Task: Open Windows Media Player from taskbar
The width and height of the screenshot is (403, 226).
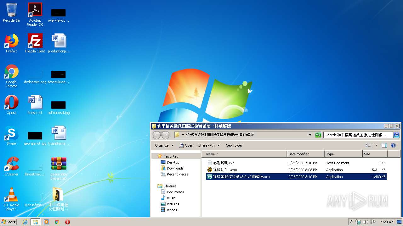Action: click(46, 222)
